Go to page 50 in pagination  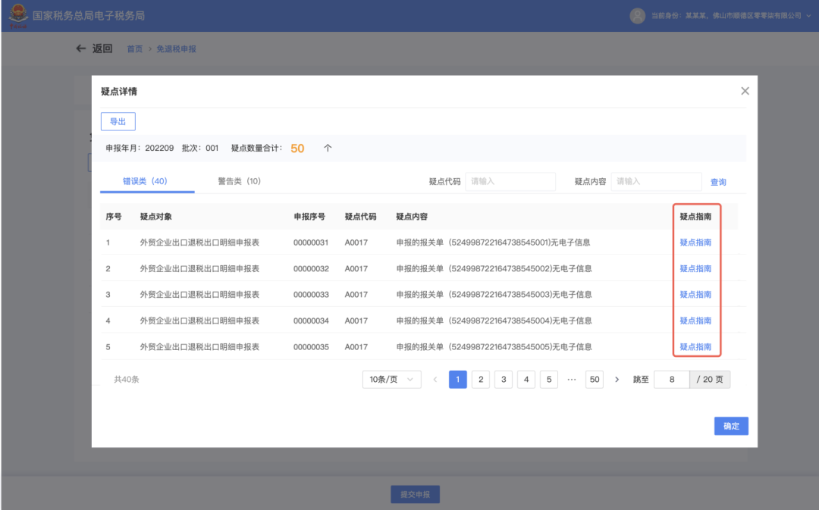(595, 380)
